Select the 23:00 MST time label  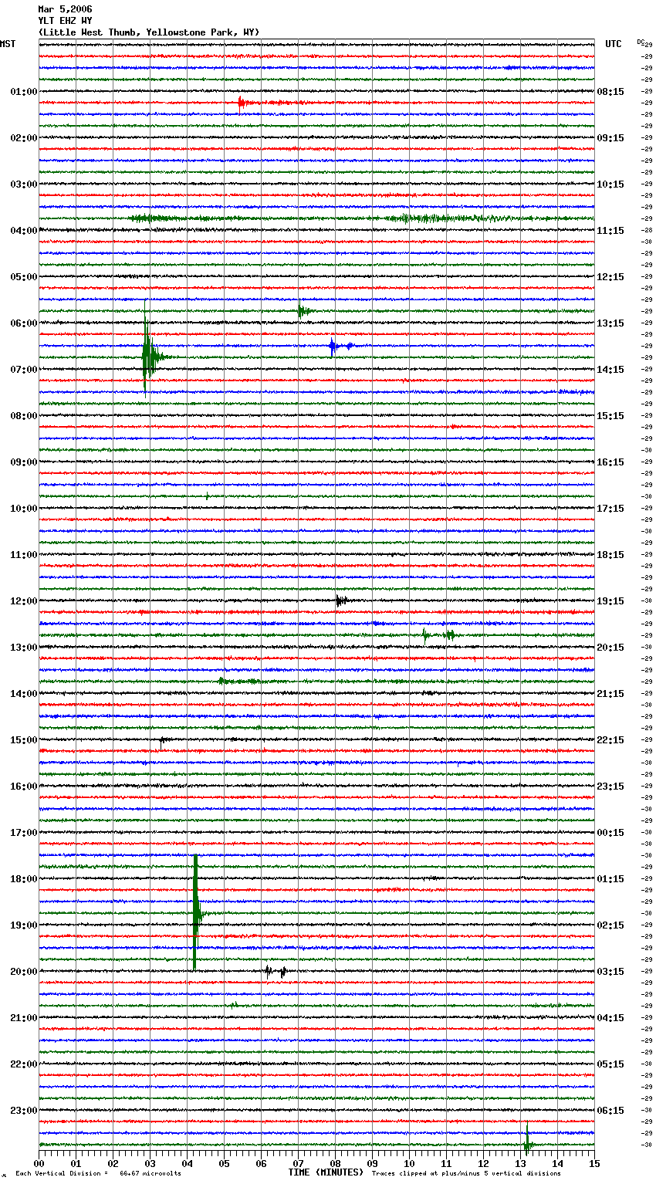[24, 1111]
